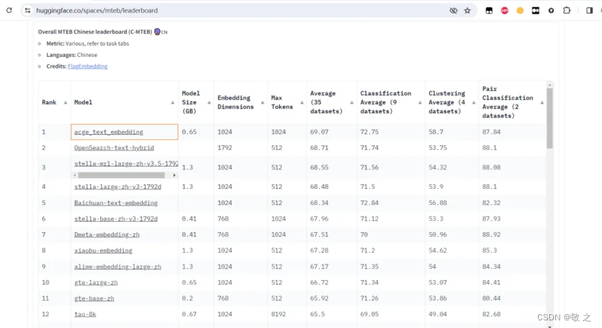
Task: Click the huggingface.co address bar URL
Action: pyautogui.click(x=97, y=10)
